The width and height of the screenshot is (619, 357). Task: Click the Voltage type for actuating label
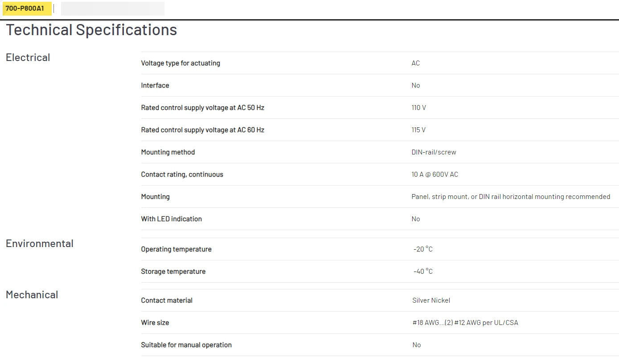point(180,63)
